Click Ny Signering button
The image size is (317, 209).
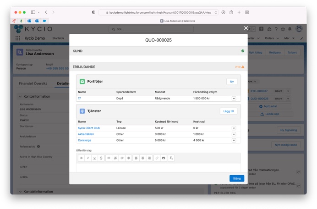click(x=289, y=130)
